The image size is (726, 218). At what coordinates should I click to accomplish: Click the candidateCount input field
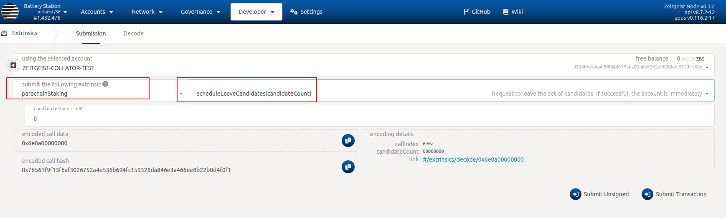click(369, 119)
